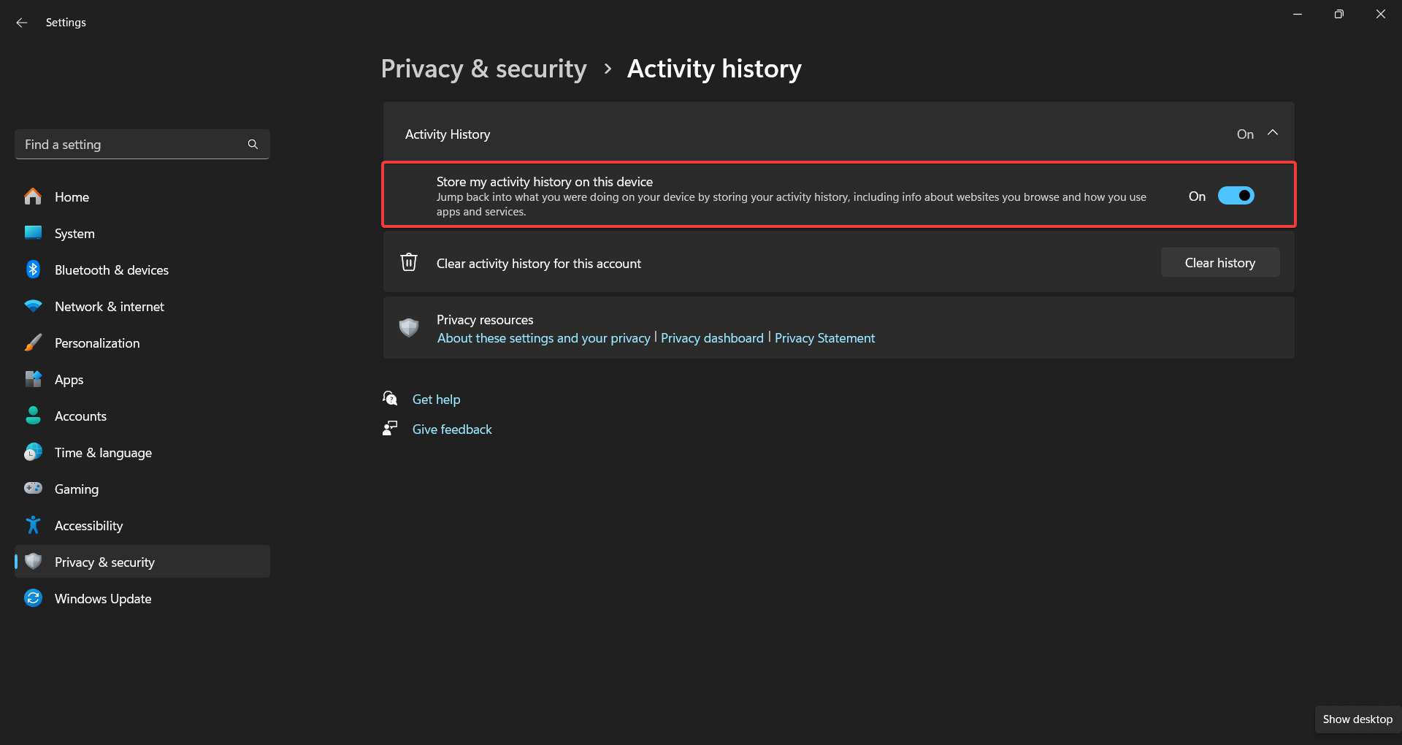This screenshot has height=745, width=1402.
Task: Click the Network wifi icon
Action: (x=33, y=306)
